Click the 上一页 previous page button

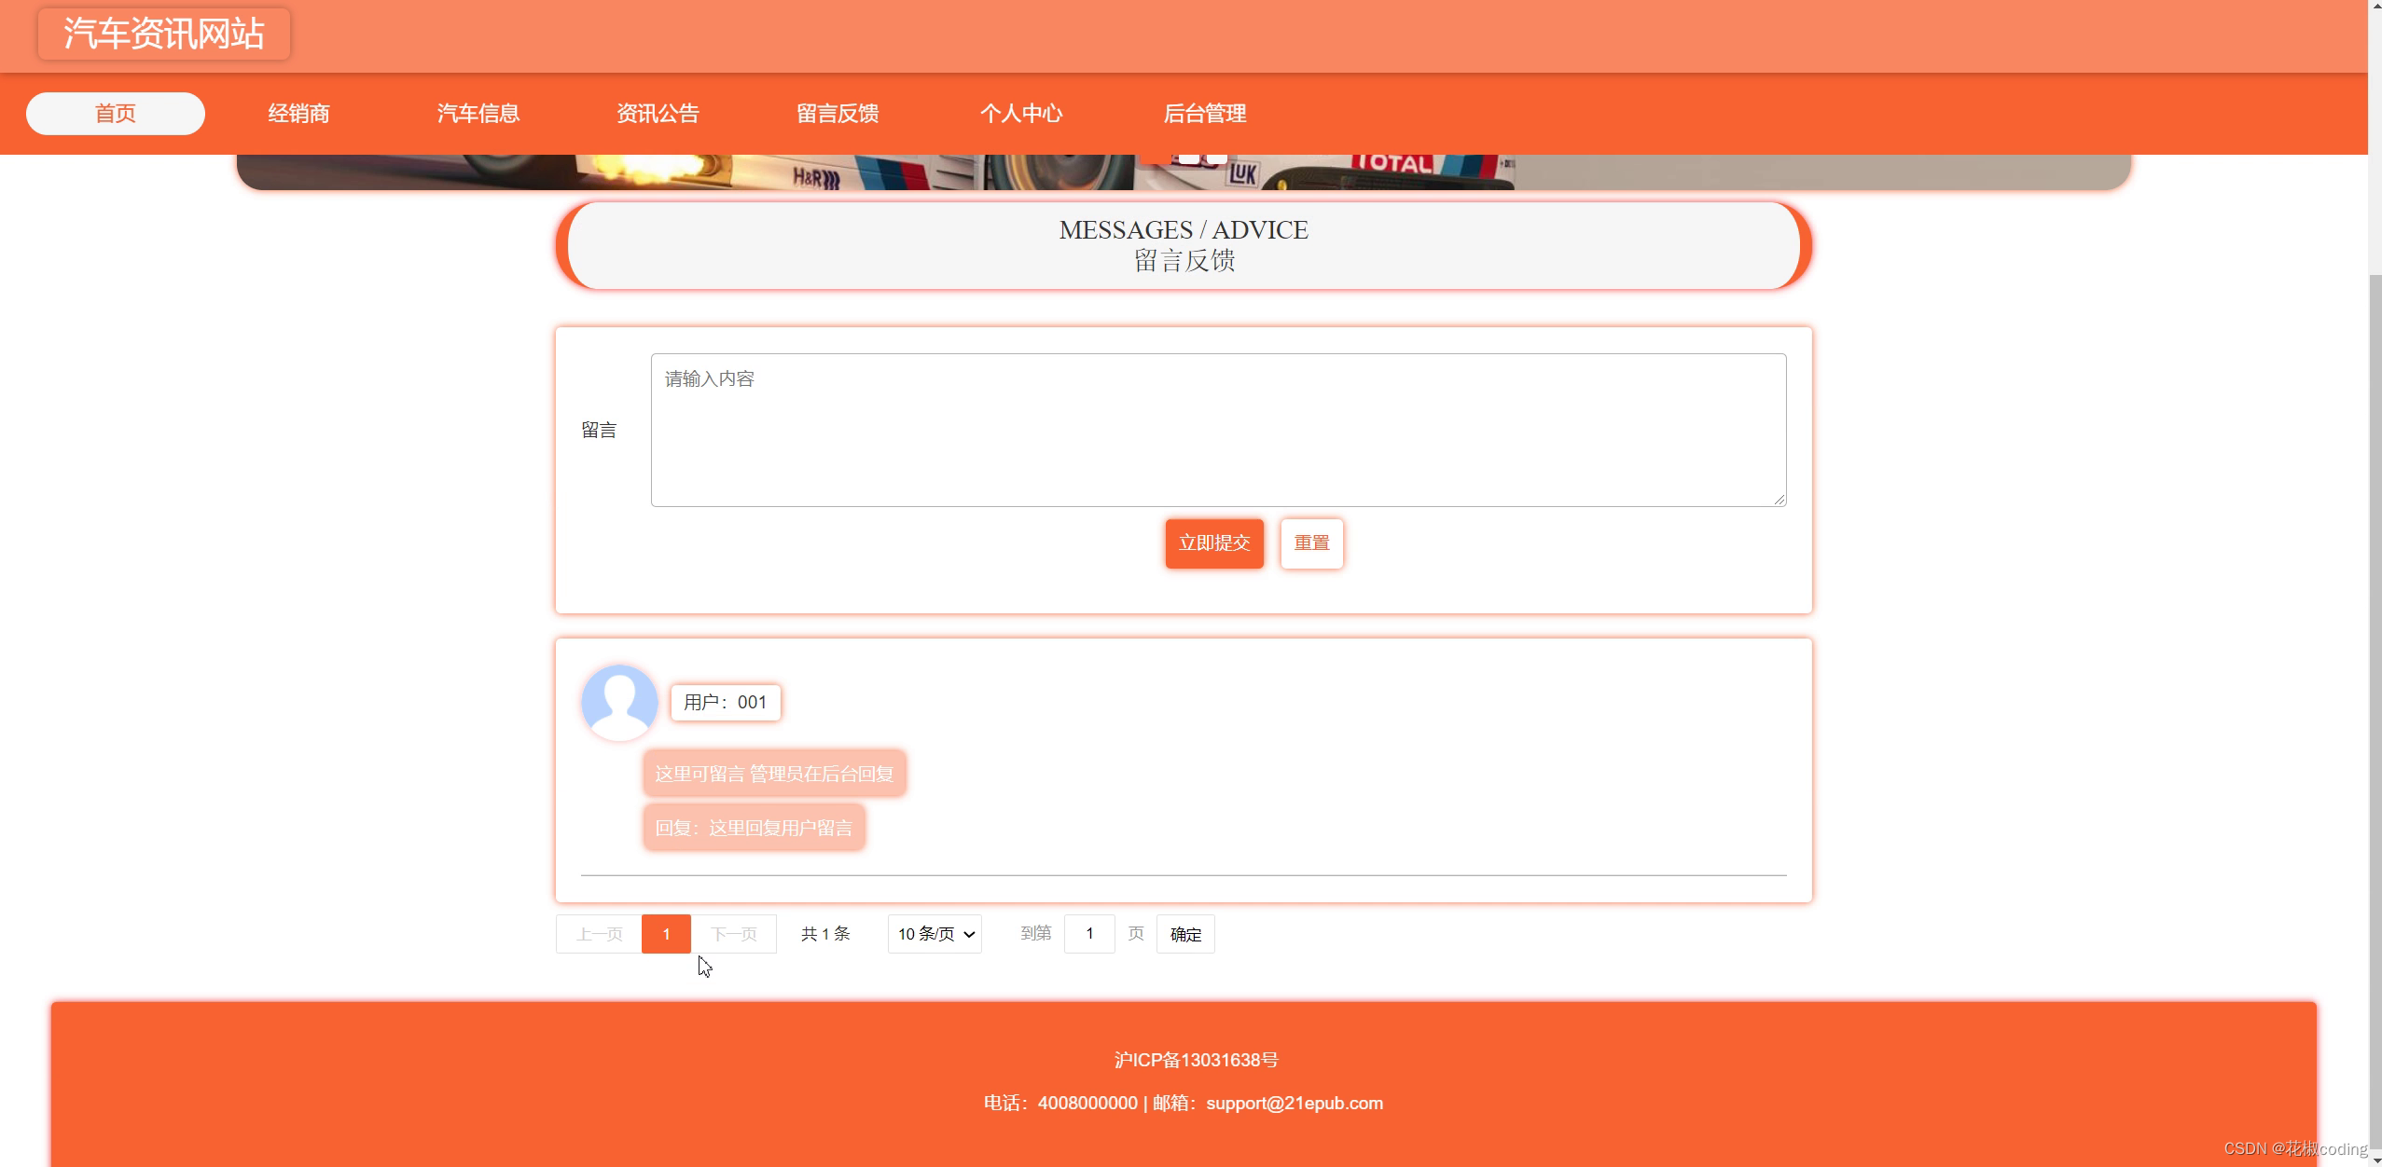tap(599, 934)
